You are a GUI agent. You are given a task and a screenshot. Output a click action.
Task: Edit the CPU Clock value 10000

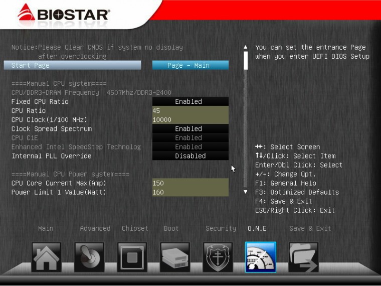pyautogui.click(x=190, y=119)
